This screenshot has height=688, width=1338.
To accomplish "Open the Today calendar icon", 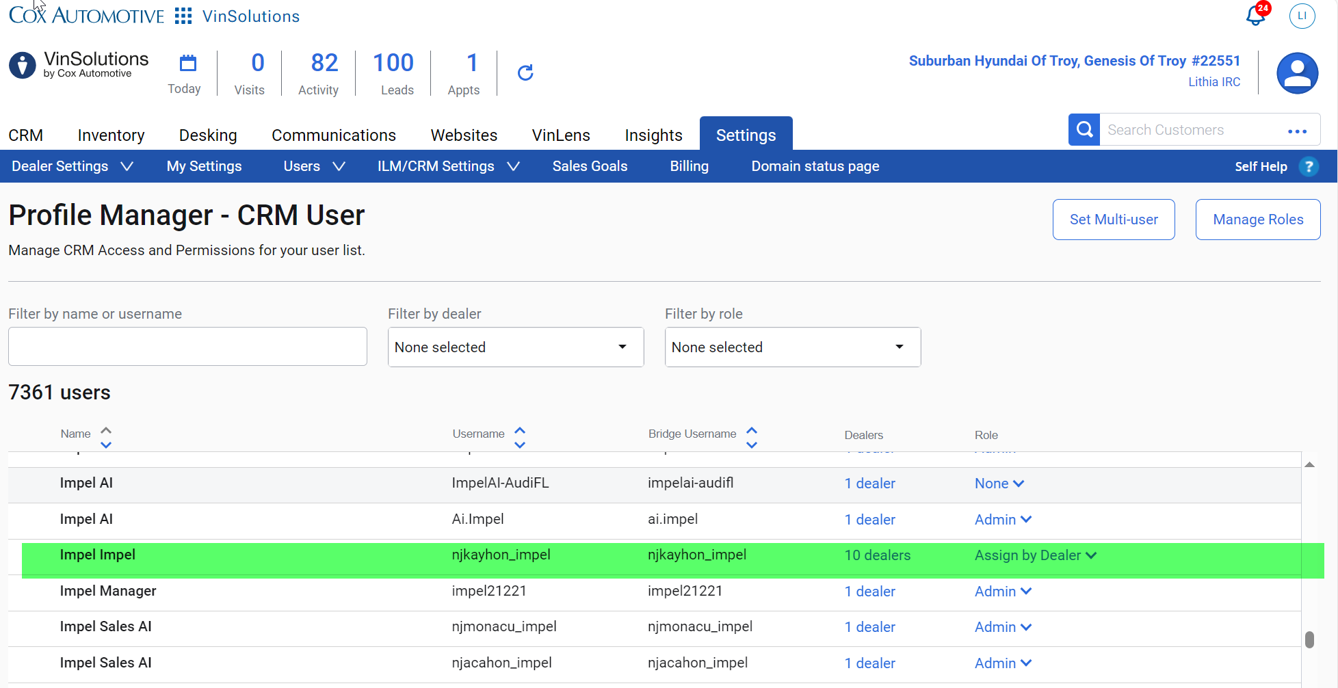I will click(x=187, y=64).
